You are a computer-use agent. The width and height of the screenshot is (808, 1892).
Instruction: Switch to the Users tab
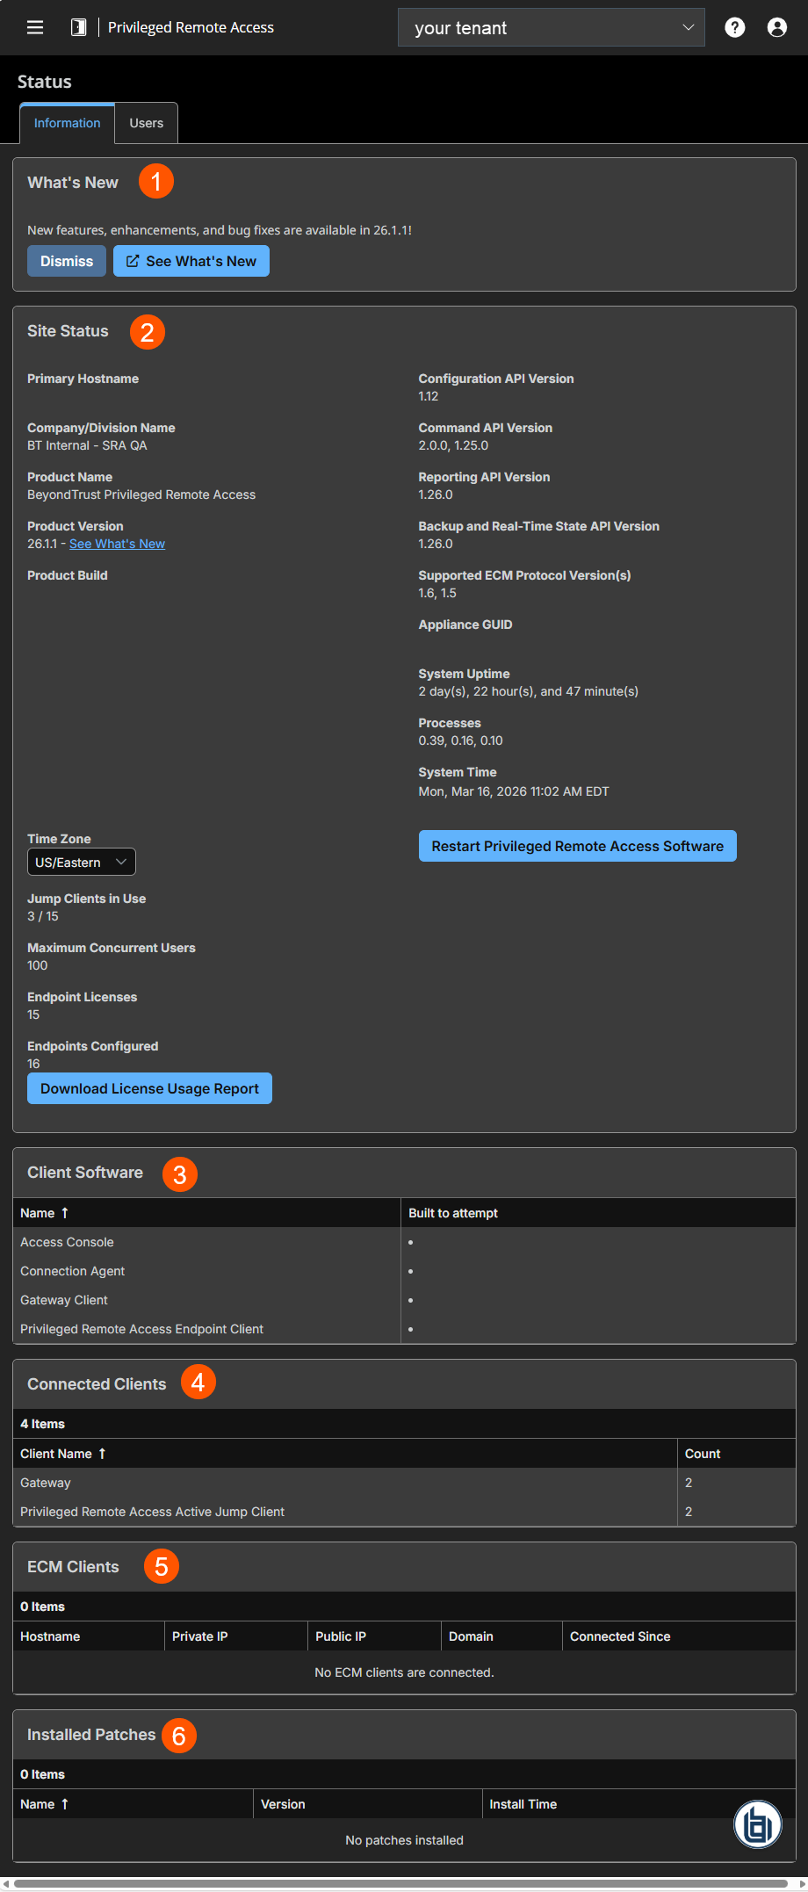[147, 123]
